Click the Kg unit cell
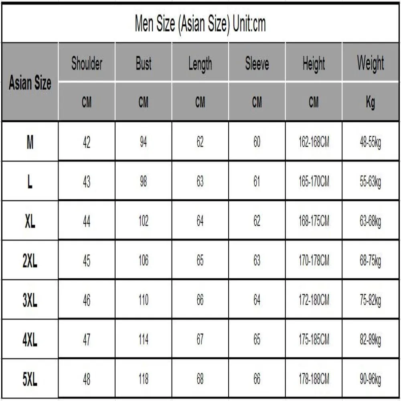 tap(371, 101)
